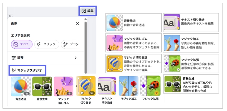Launch マジック拡張 ladybug thumbnail at bottom
227x111 pixels.
[151, 86]
